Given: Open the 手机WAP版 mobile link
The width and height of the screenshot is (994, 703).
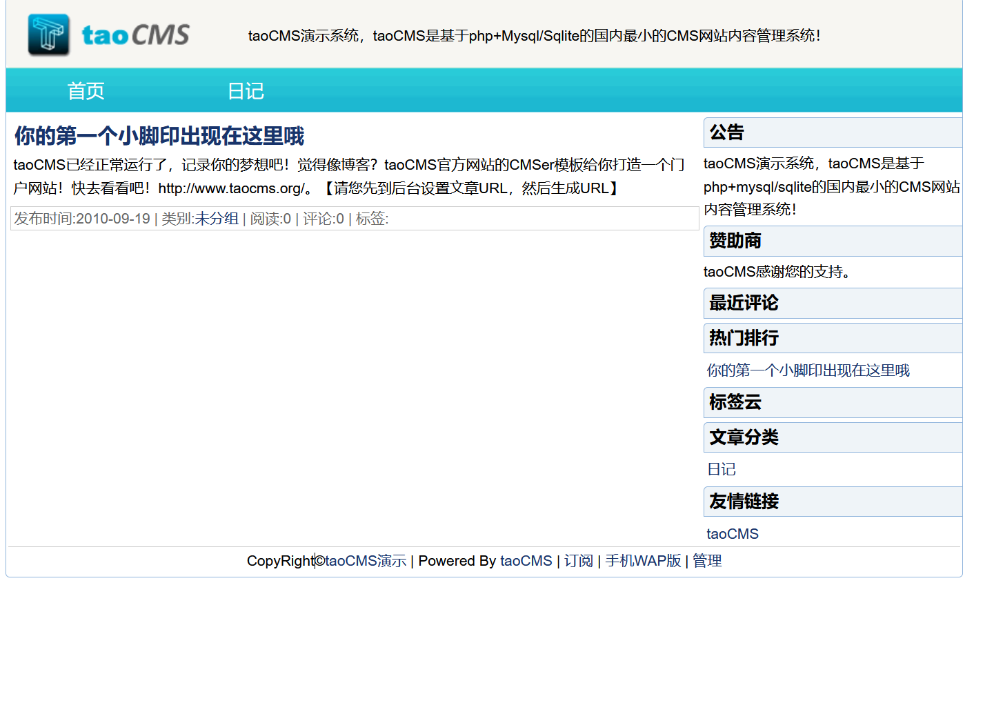Looking at the screenshot, I should click(x=642, y=561).
